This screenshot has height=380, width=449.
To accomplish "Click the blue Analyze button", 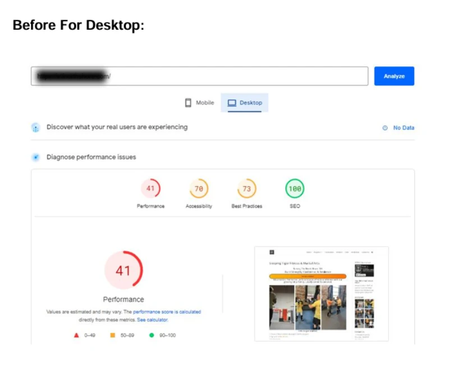I will pyautogui.click(x=394, y=76).
